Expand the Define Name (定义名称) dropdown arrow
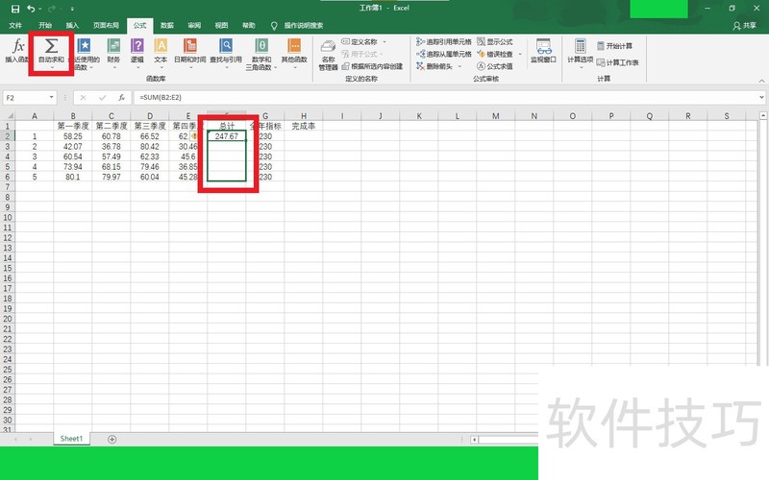The image size is (769, 480). click(384, 41)
